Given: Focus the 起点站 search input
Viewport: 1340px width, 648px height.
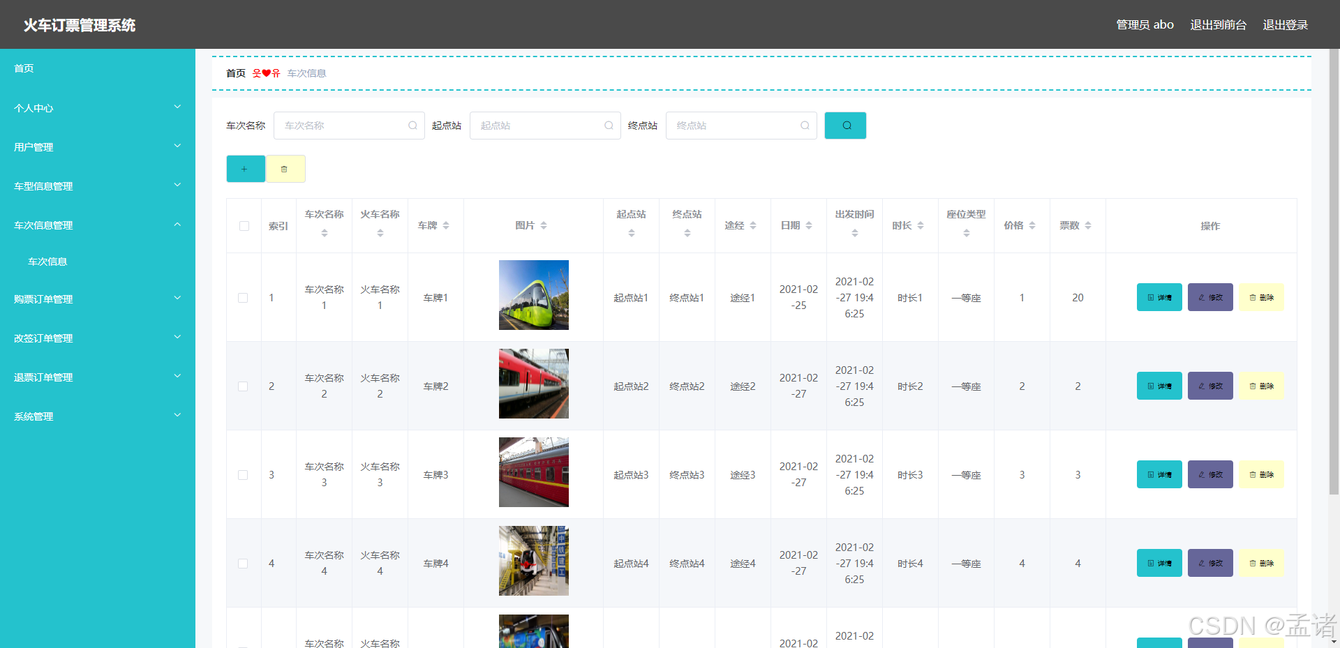Looking at the screenshot, I should (x=545, y=126).
